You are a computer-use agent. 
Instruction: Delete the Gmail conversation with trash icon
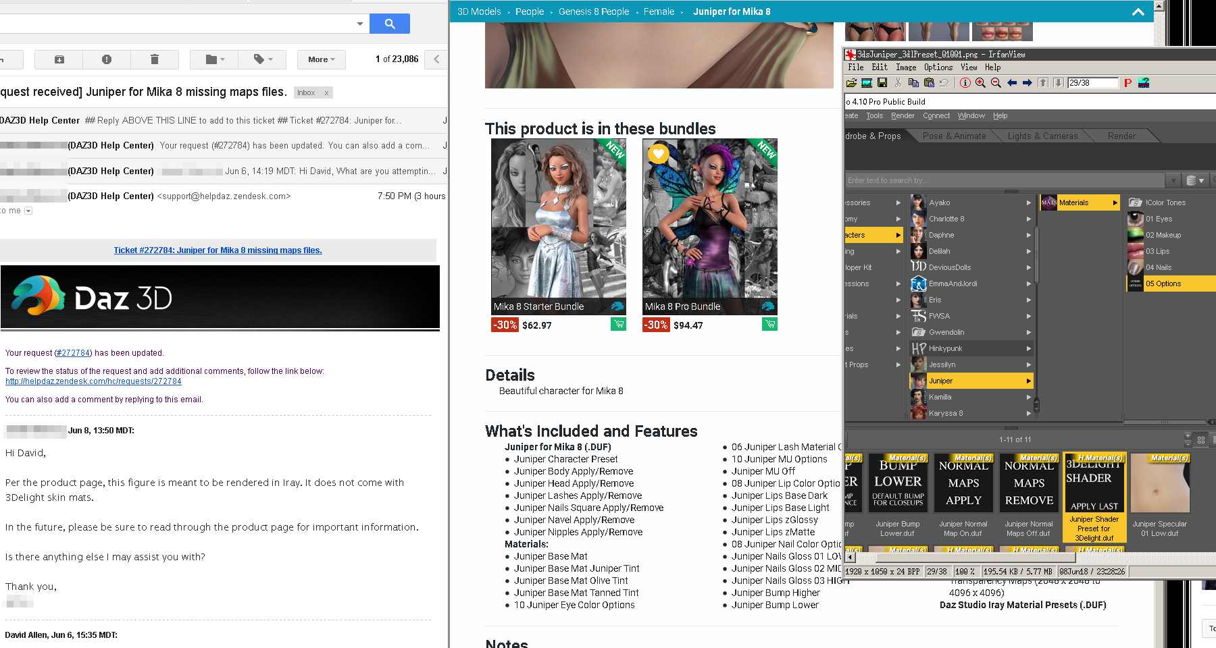(155, 59)
